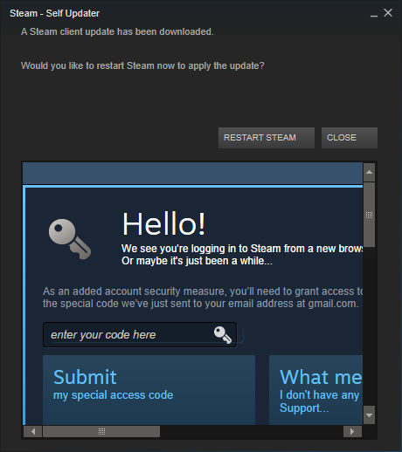Submit my special access code
Image resolution: width=402 pixels, height=452 pixels.
click(149, 390)
